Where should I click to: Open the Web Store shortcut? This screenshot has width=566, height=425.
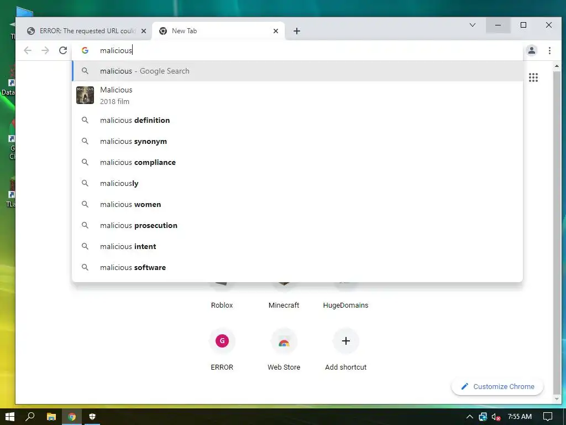tap(284, 350)
